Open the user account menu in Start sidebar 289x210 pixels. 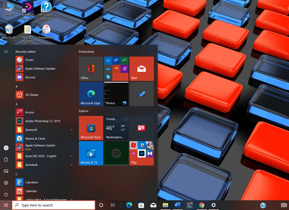[x=6, y=148]
